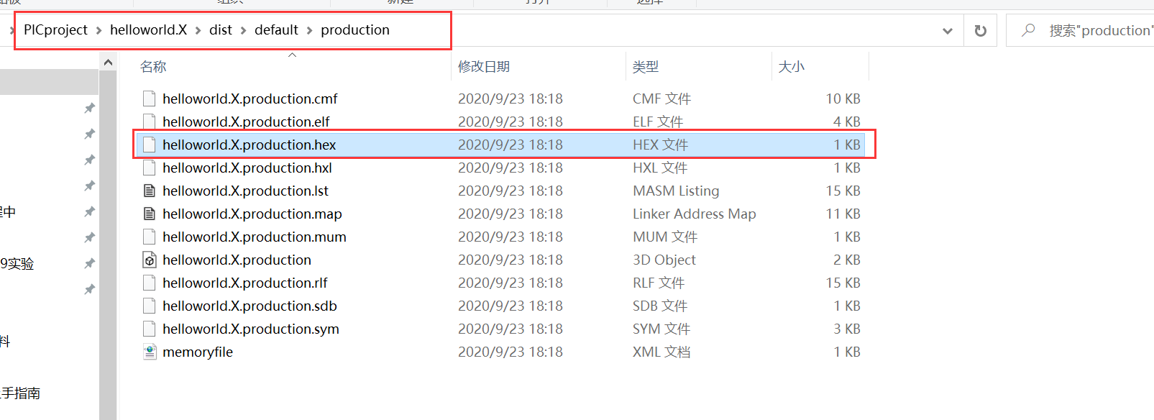Click the XML icon of memoryfile

pos(150,352)
